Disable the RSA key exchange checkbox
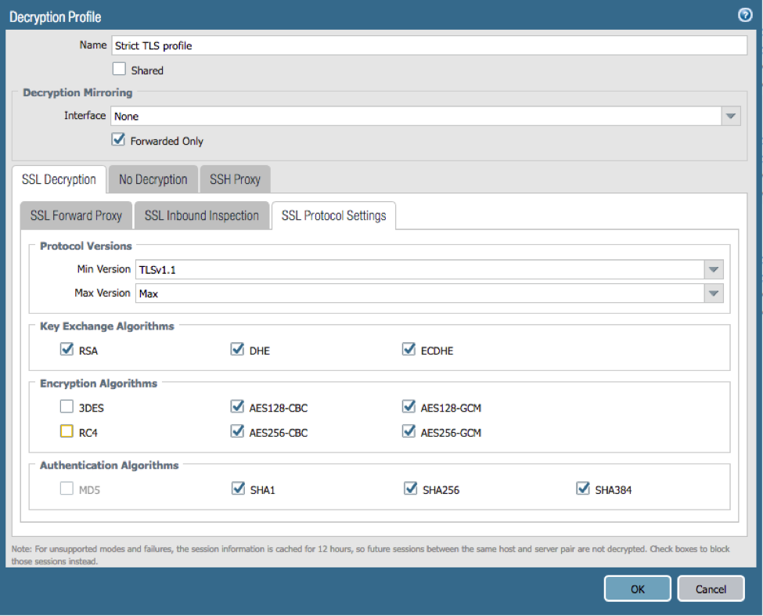Screen dimensions: 763x616 [67, 350]
